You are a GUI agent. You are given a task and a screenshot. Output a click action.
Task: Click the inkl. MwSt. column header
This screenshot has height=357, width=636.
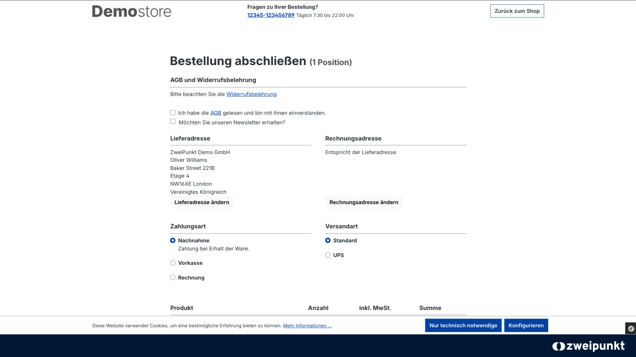(x=375, y=308)
